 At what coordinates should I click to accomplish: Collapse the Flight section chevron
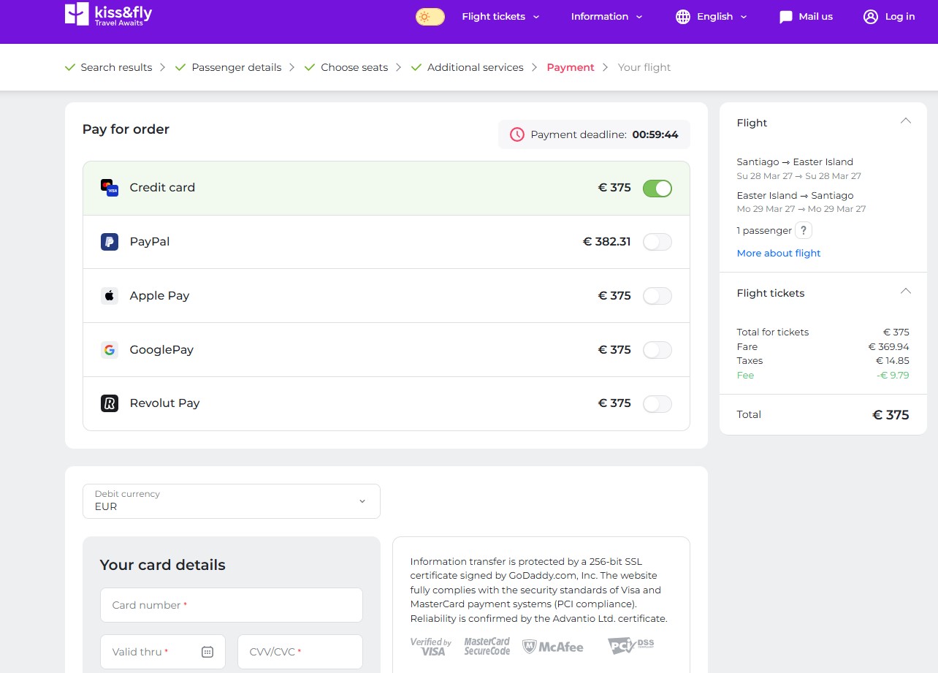pos(906,121)
